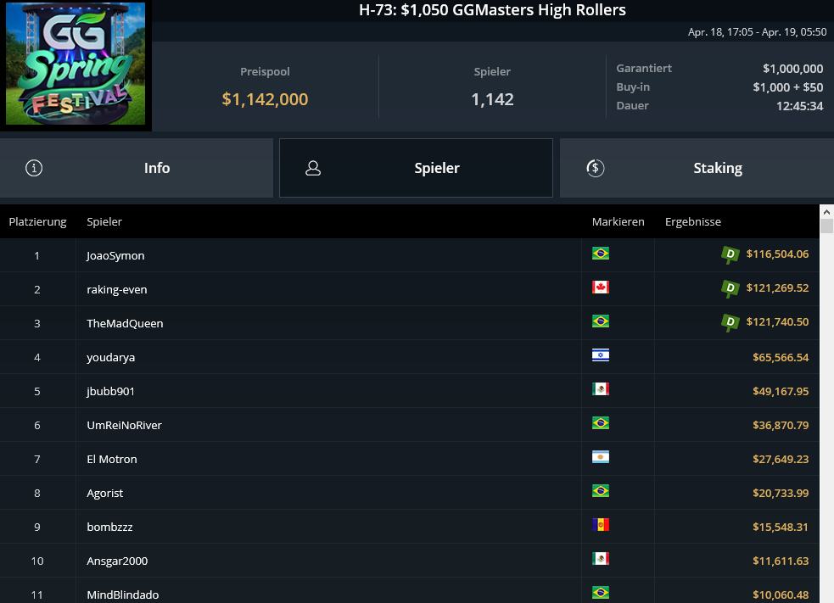Viewport: 834px width, 603px height.
Task: Select player JoaoSymon
Action: [x=115, y=256]
